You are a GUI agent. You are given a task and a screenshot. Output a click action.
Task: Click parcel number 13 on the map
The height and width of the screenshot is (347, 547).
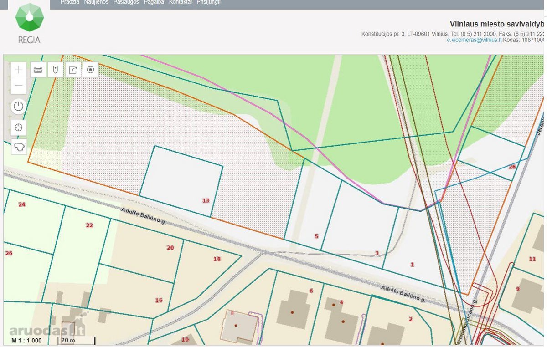[x=206, y=200]
